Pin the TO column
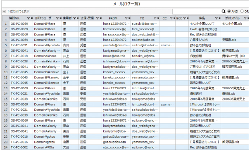250x150 pixels. click(158, 18)
